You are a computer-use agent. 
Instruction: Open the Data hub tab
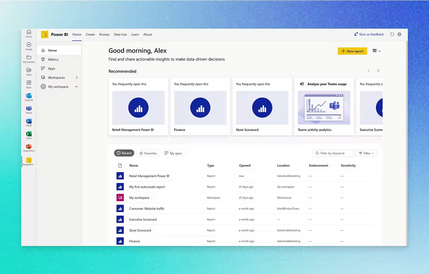click(120, 34)
